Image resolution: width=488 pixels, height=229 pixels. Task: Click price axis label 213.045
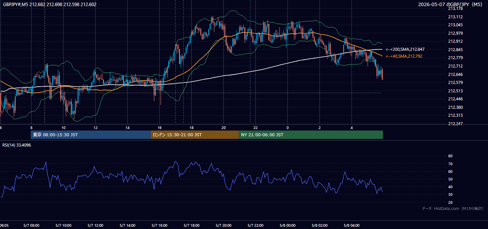tap(455, 25)
